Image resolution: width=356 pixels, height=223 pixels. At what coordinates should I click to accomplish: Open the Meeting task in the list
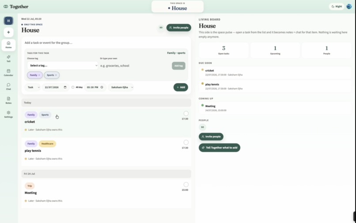(x=106, y=193)
